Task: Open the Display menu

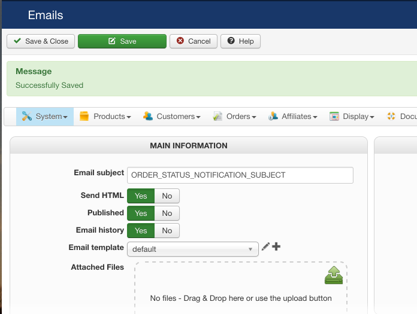Action: tap(352, 117)
